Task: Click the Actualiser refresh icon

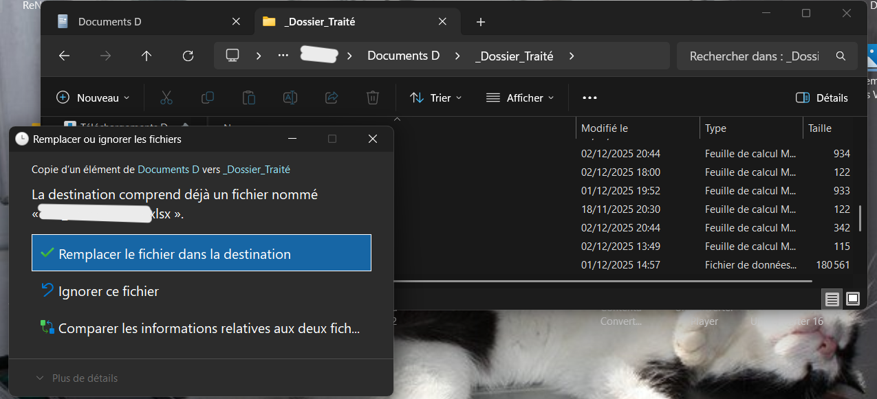Action: click(188, 56)
